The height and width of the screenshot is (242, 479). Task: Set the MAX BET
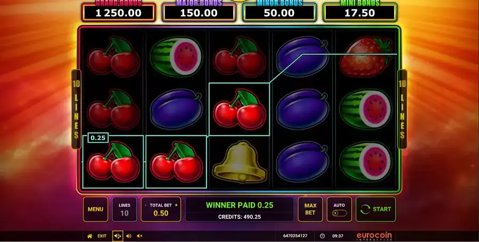coord(310,210)
